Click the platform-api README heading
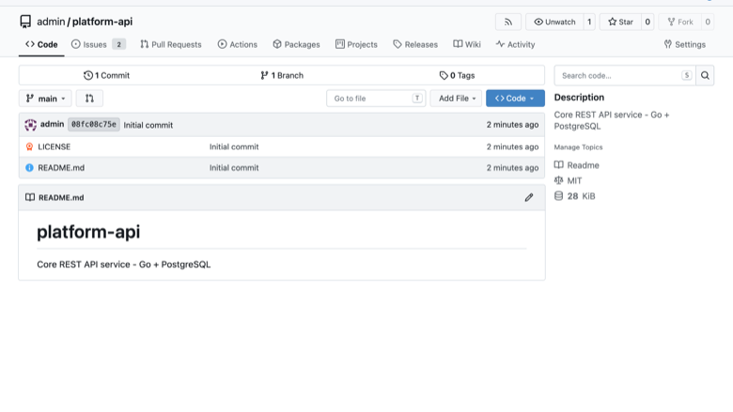 [88, 232]
